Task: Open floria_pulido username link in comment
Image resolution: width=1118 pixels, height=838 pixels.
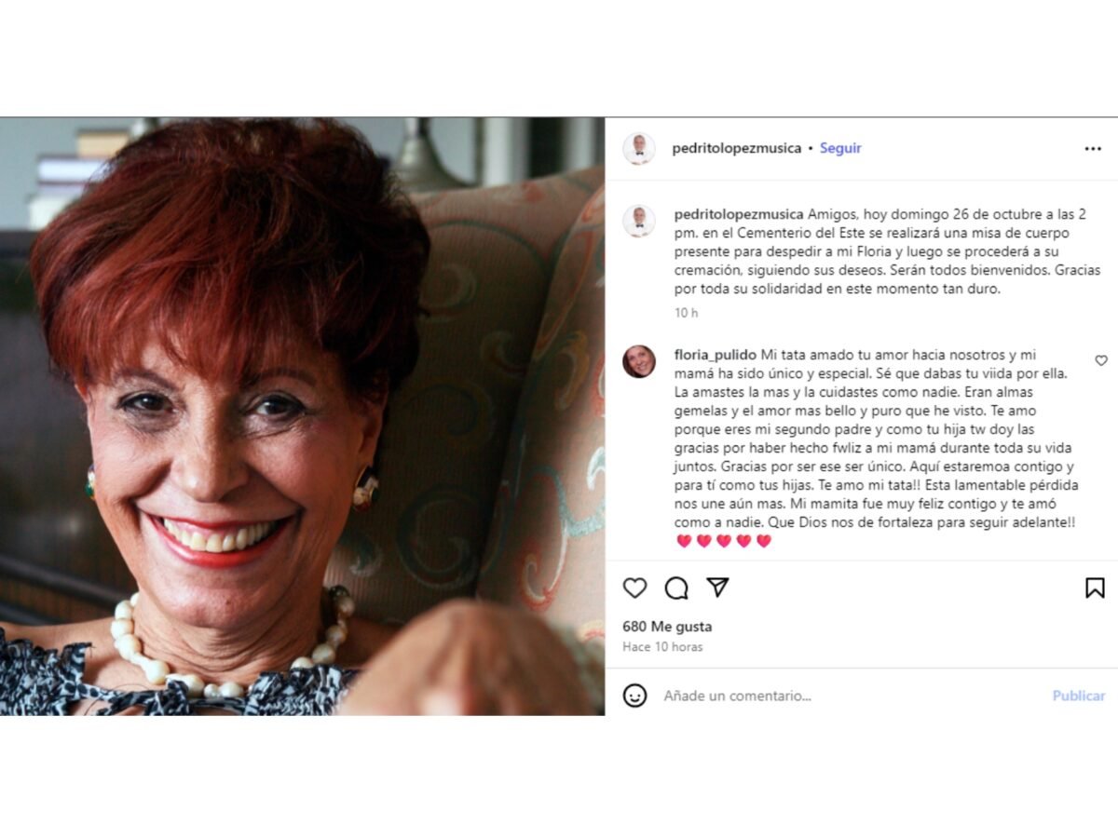Action: coord(716,355)
